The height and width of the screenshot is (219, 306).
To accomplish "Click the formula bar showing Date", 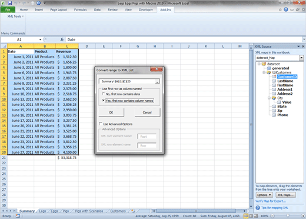I will (184, 39).
